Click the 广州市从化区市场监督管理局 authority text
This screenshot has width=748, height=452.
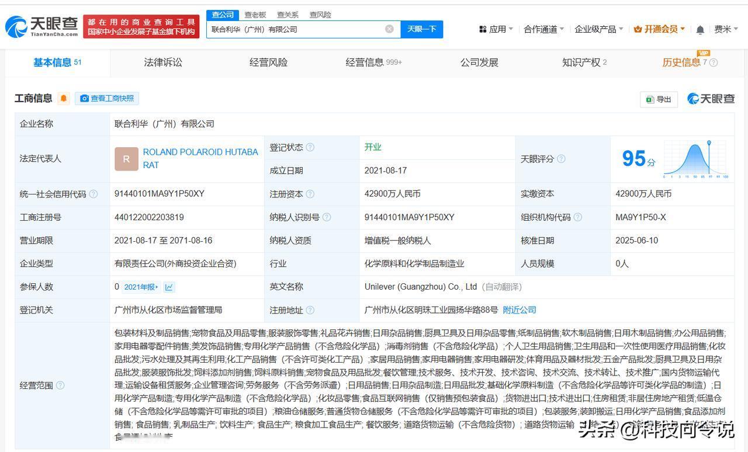168,310
